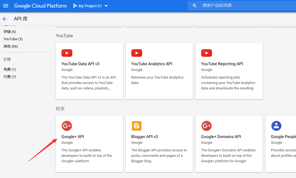Click the Google+ Domains API description text
This screenshot has height=178, width=296.
tap(228, 156)
